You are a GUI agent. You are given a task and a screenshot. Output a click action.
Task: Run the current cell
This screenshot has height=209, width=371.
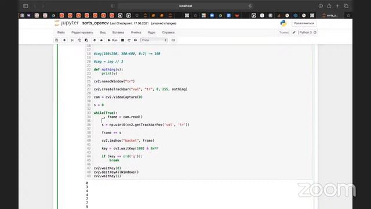click(x=112, y=40)
